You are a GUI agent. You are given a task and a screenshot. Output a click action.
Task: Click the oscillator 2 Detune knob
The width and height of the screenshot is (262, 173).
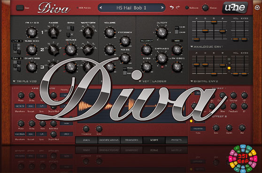pyautogui.click(x=71, y=50)
